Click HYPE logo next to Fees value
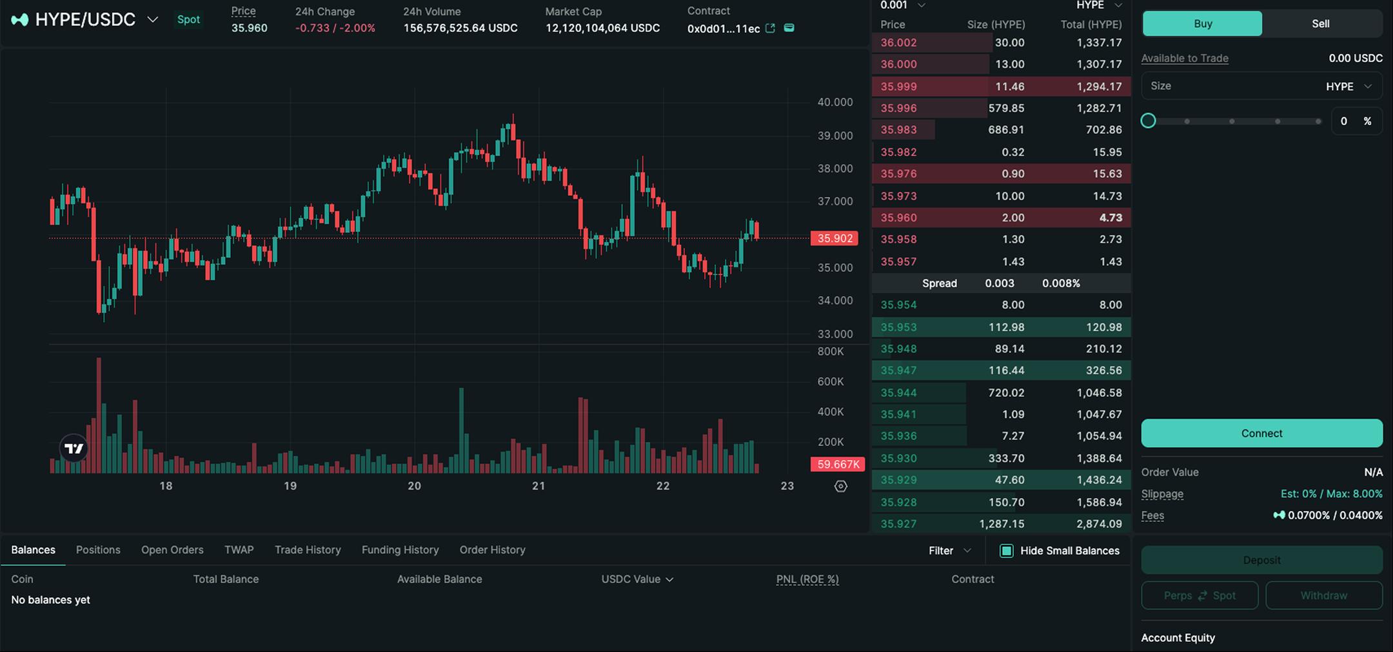This screenshot has width=1393, height=652. [x=1279, y=515]
